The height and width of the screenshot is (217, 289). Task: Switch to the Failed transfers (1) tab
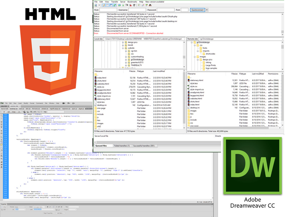click(122, 146)
